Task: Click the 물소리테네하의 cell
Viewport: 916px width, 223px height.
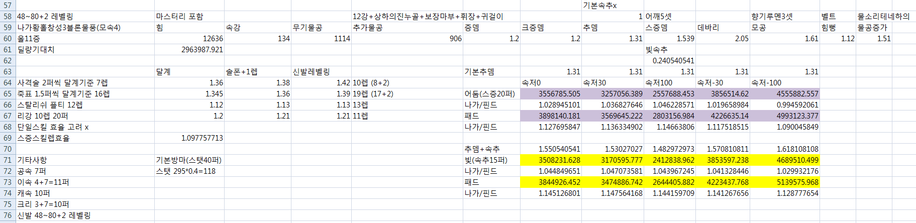Action: [x=883, y=17]
